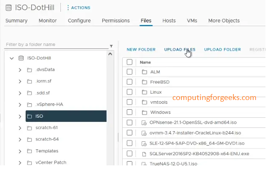The height and width of the screenshot is (170, 268).
Task: Open the Actions menu dots icon
Action: tap(68, 8)
